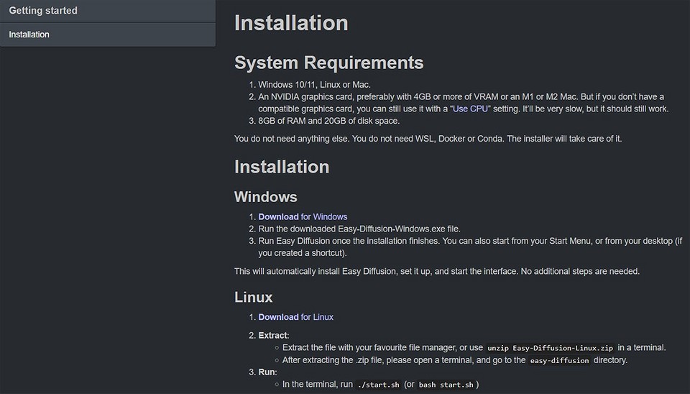The width and height of the screenshot is (690, 394).
Task: Follow the "Use CPU" link
Action: click(x=470, y=109)
